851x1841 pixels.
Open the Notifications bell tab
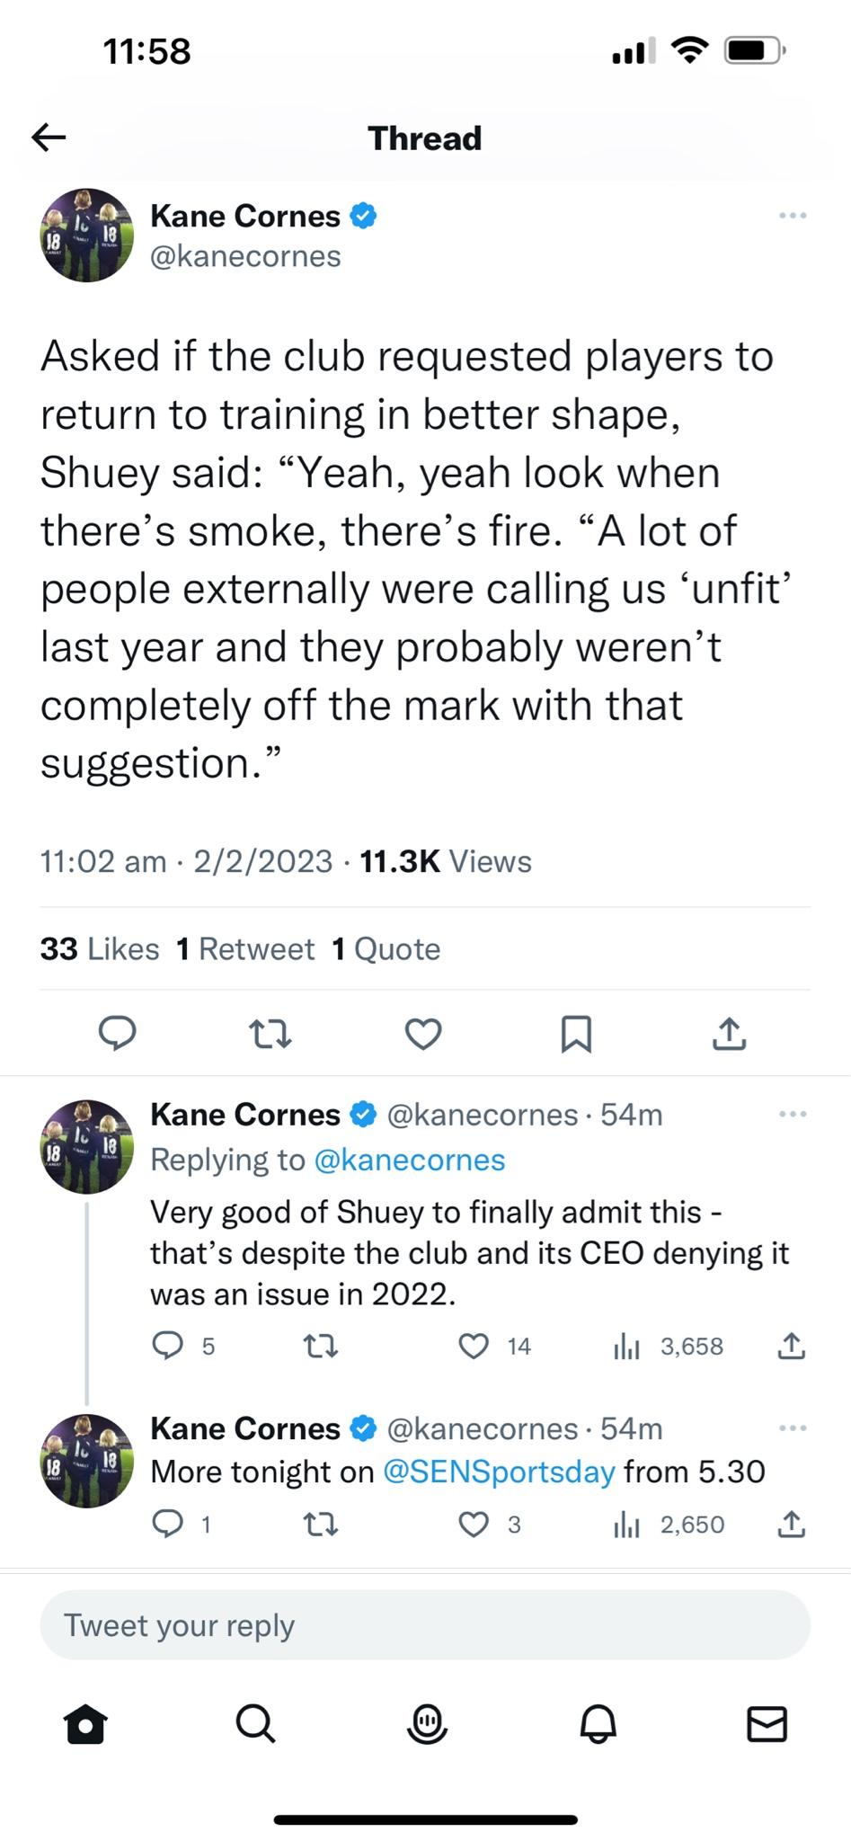(598, 1724)
